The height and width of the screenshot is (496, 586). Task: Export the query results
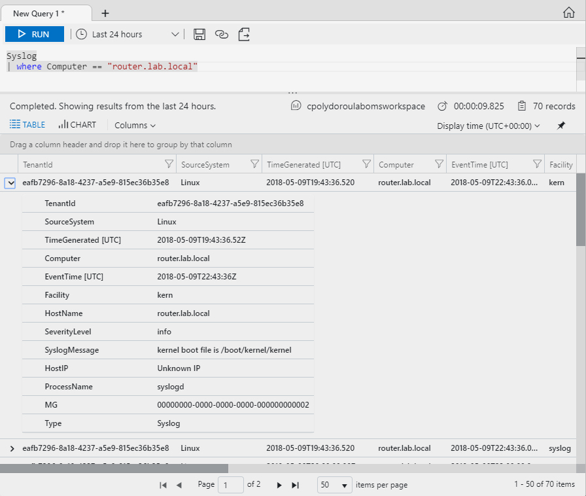pos(244,34)
